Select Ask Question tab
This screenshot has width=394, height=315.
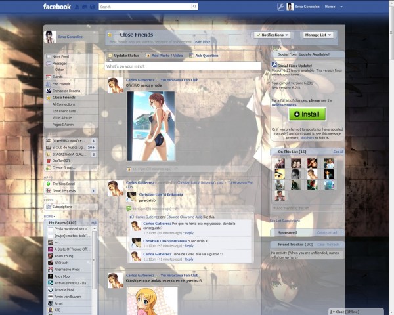coord(204,56)
